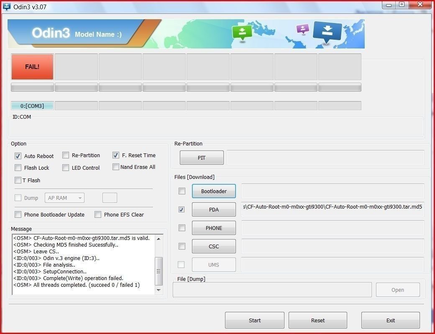Click the PHONE file path field
This screenshot has height=334, width=435.
[x=333, y=227]
